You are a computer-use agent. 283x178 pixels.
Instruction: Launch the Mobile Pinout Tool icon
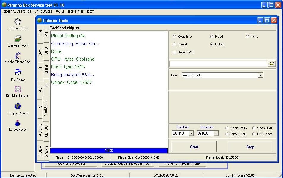18,56
